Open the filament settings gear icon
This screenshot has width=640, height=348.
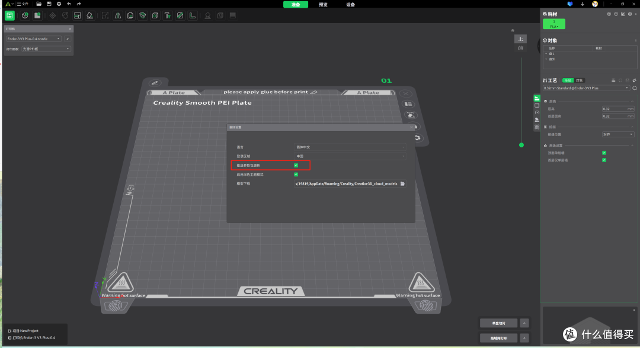pyautogui.click(x=630, y=14)
